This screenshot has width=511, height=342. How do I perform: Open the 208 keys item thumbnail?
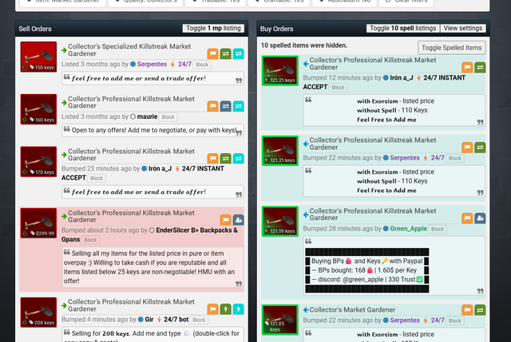(x=38, y=312)
